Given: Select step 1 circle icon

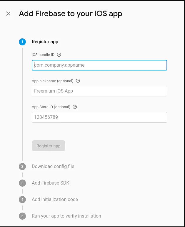Looking at the screenshot, I should click(x=22, y=42).
